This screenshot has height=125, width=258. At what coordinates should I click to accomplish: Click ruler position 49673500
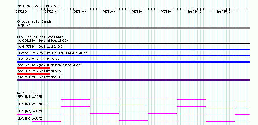(x=224, y=12)
